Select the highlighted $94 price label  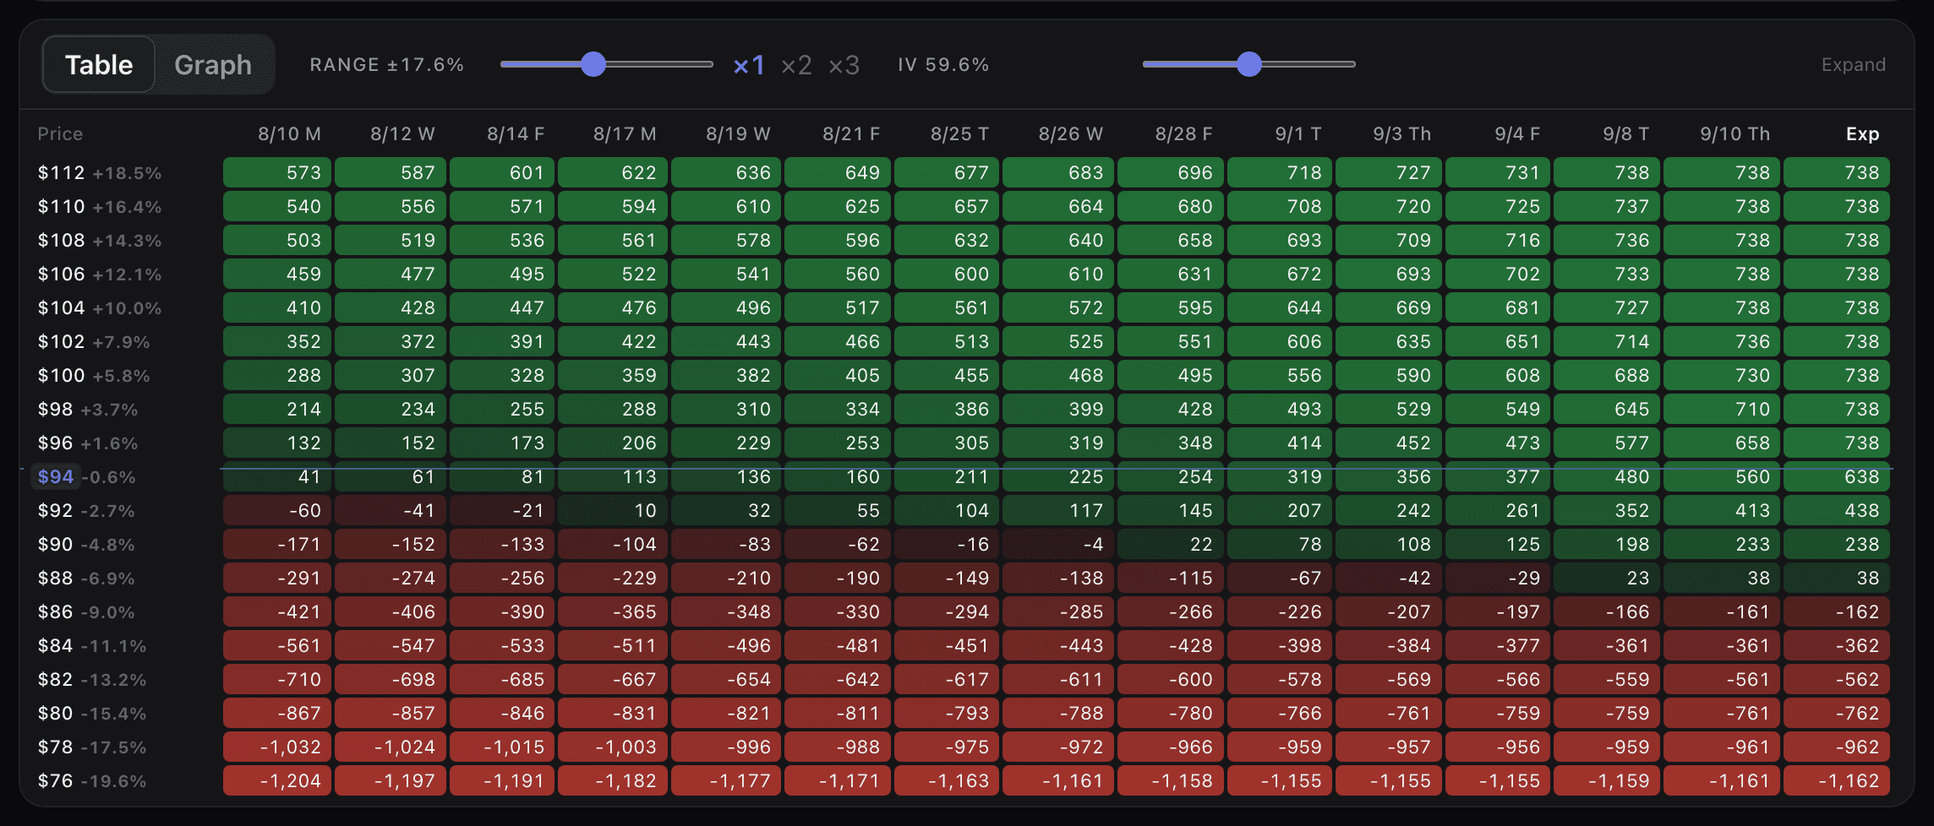(x=56, y=477)
